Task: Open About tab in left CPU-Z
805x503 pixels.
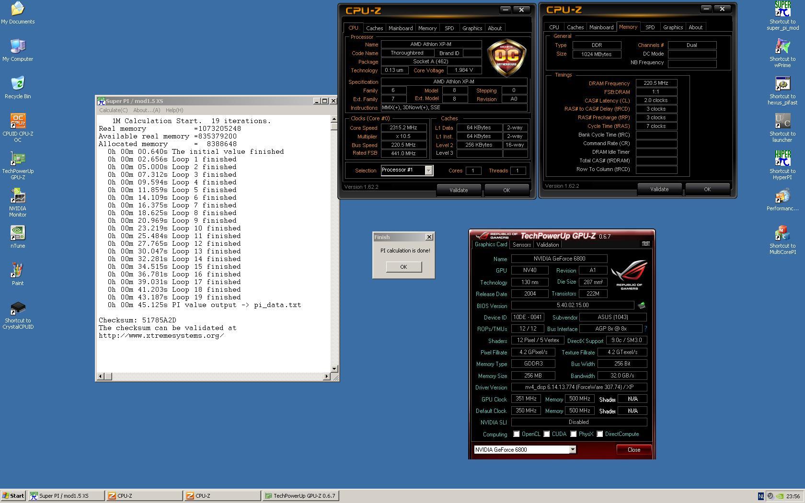Action: click(494, 28)
